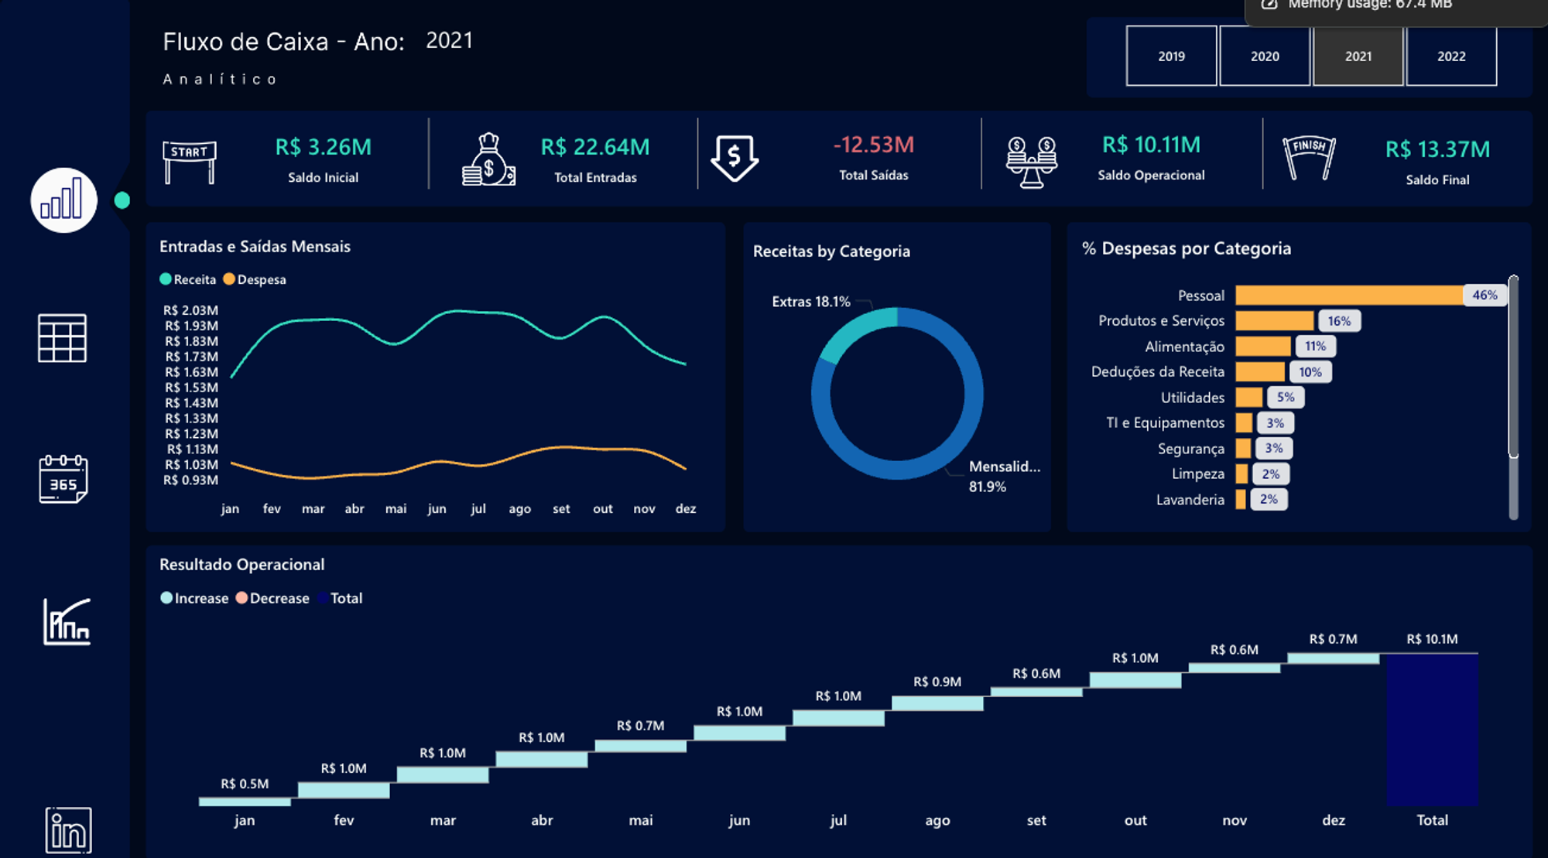This screenshot has height=858, width=1548.
Task: Click the balance scale Saldo Operacional icon
Action: (x=1031, y=162)
